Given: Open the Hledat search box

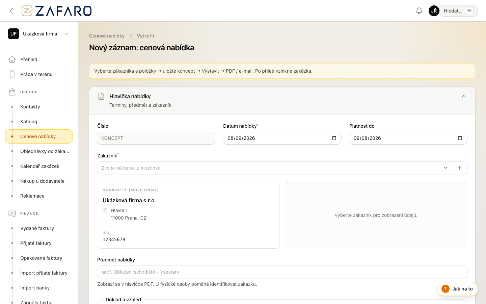Looking at the screenshot, I should pos(458,11).
